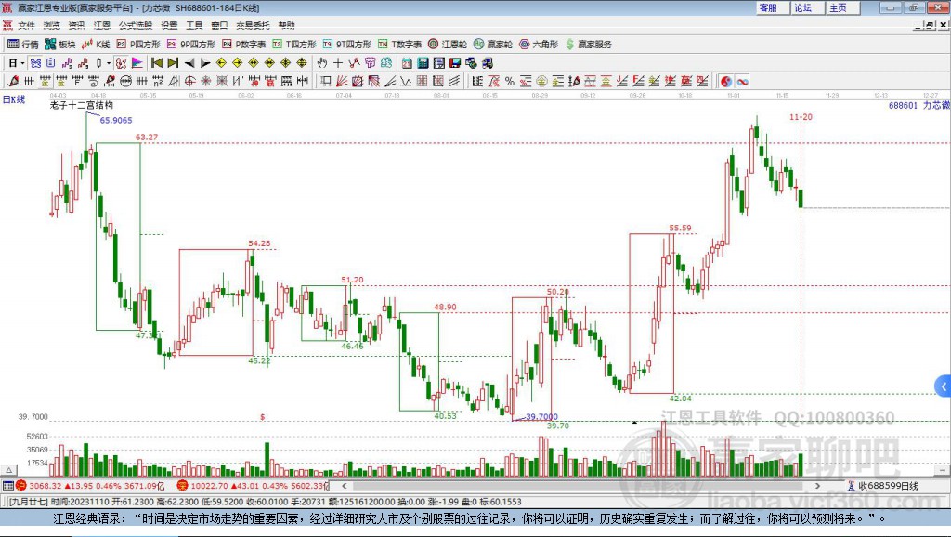The image size is (951, 537).
Task: Open the calculator icon
Action: (x=423, y=62)
